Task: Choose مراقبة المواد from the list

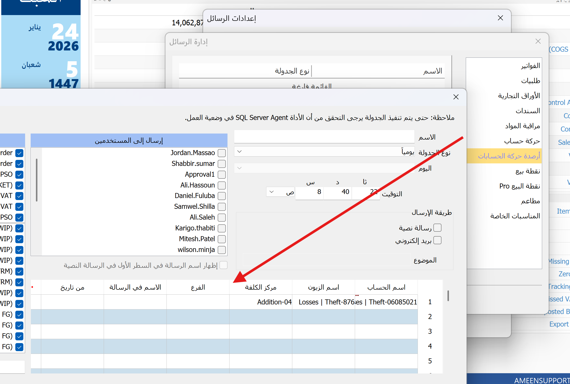Action: click(522, 126)
